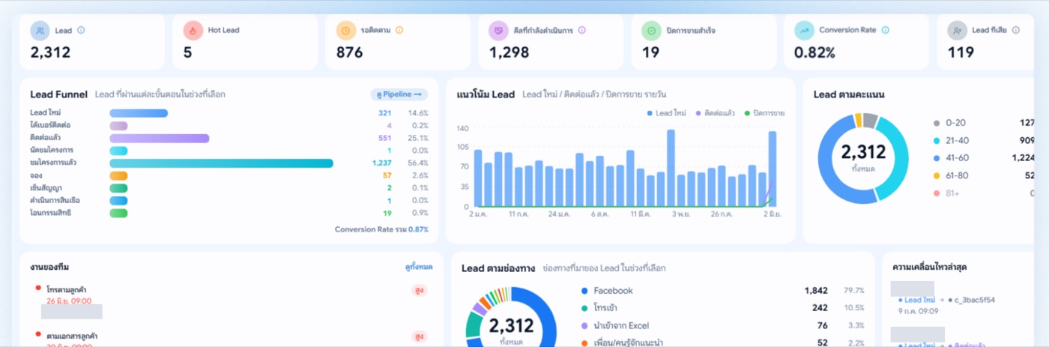The height and width of the screenshot is (347, 1049).
Task: Click the info icon beside Conversion Rate
Action: coord(886,31)
